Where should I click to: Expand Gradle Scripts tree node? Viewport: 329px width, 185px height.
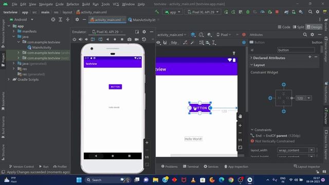pyautogui.click(x=9, y=80)
